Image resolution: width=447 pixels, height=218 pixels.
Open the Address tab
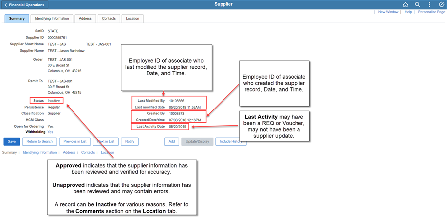[x=85, y=19]
